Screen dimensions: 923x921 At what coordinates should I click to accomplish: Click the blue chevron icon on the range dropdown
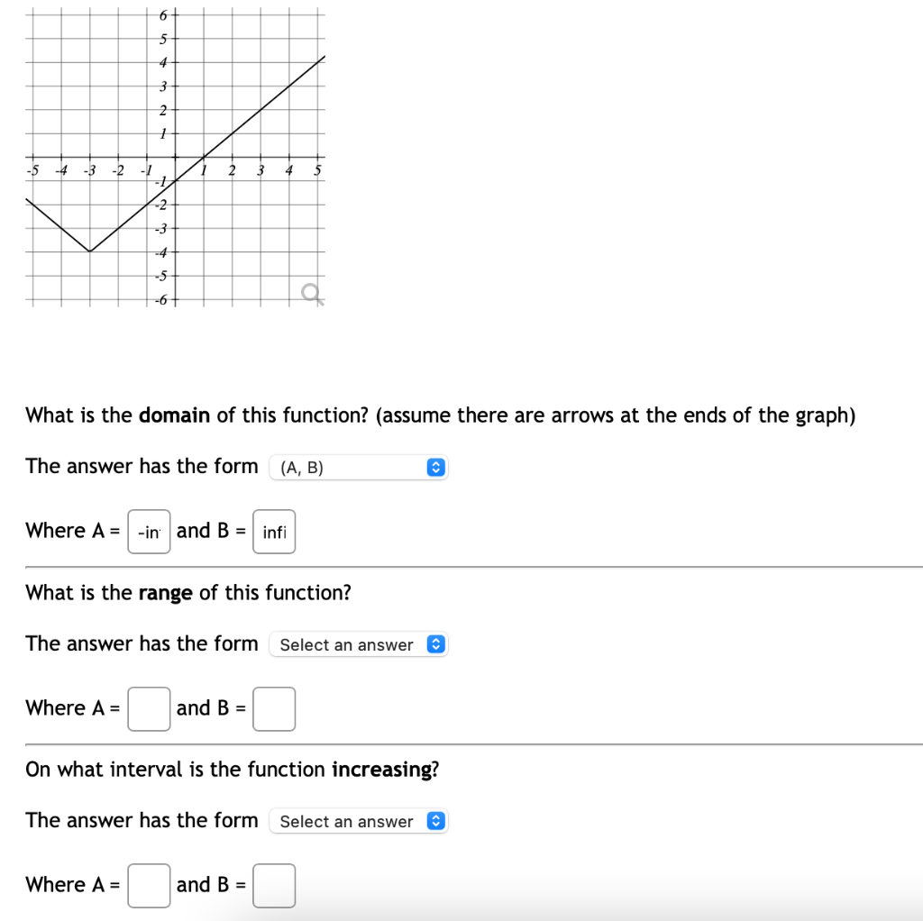click(435, 644)
